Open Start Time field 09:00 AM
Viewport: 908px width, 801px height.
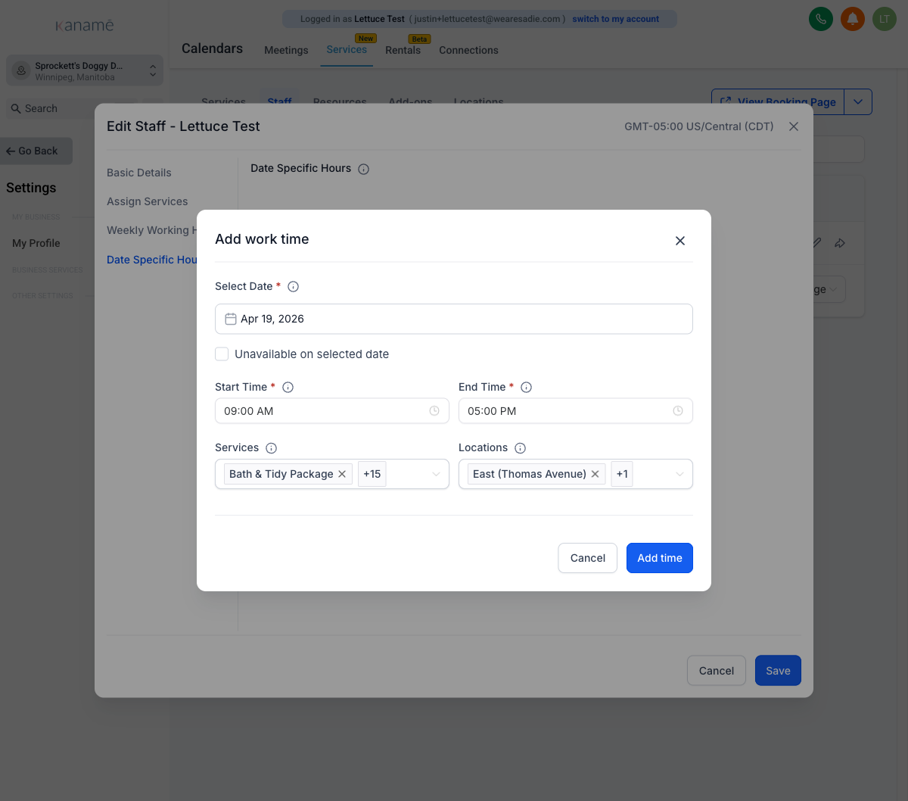(x=332, y=411)
